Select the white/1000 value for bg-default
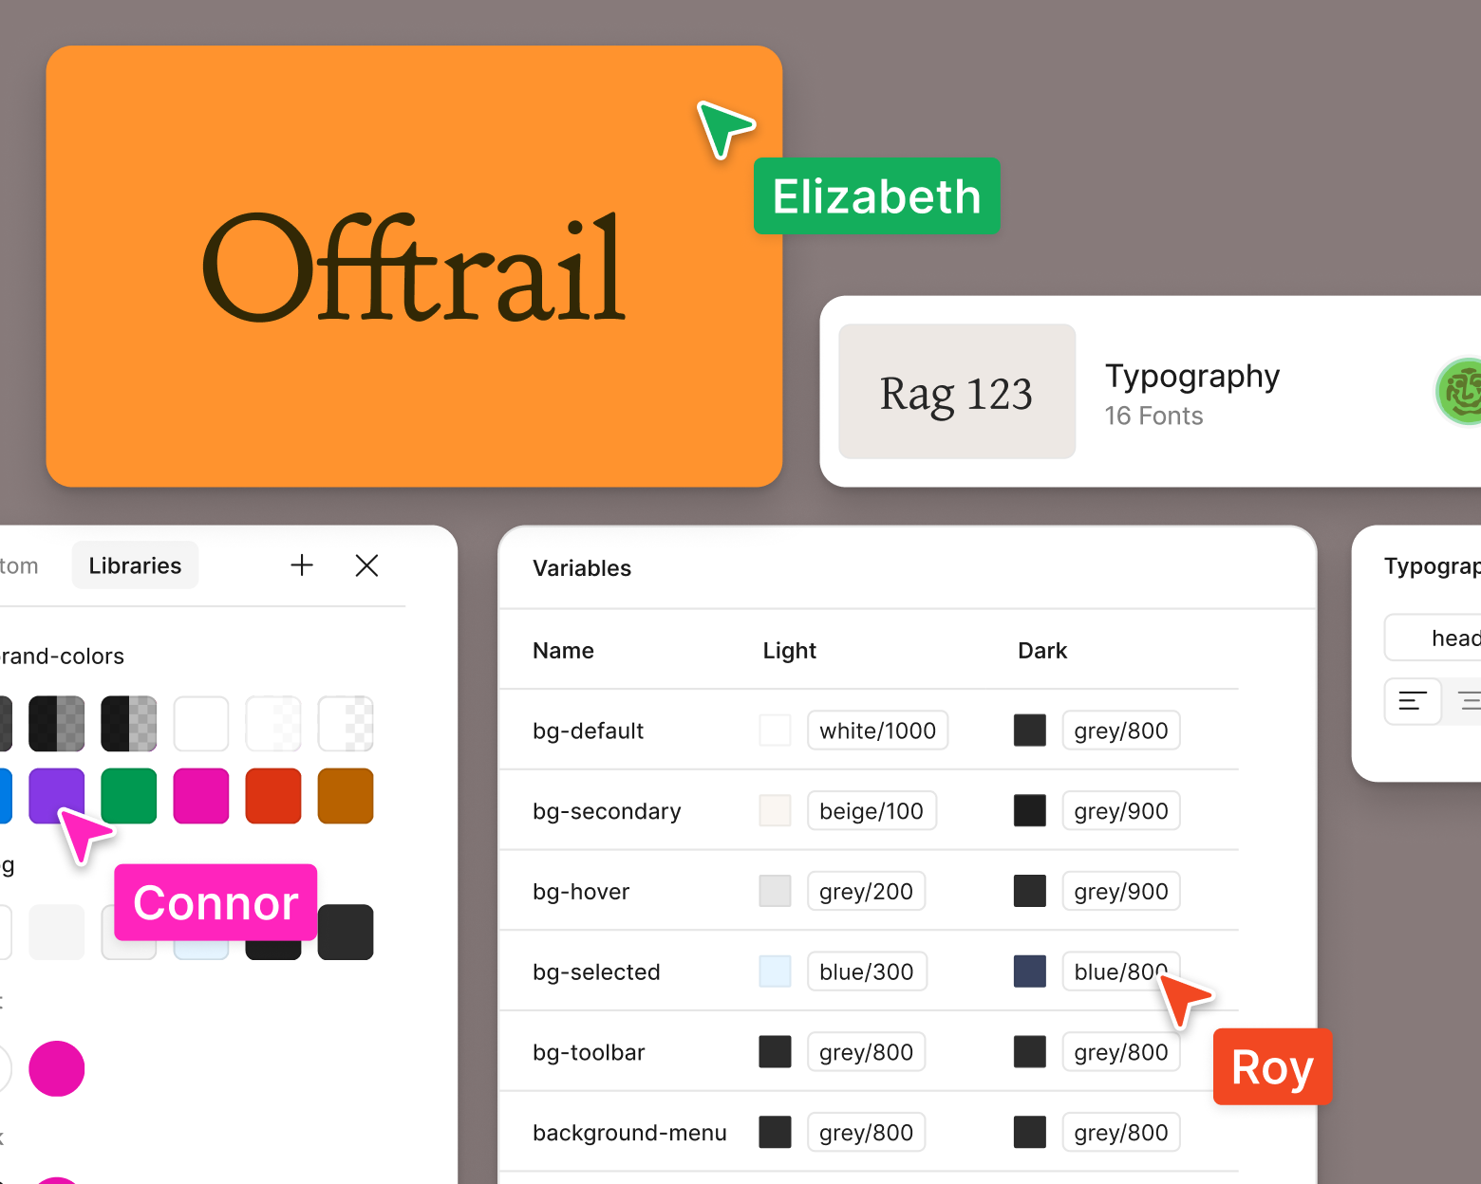 (x=878, y=731)
